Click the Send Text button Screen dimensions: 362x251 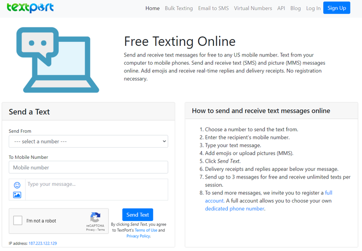click(138, 215)
